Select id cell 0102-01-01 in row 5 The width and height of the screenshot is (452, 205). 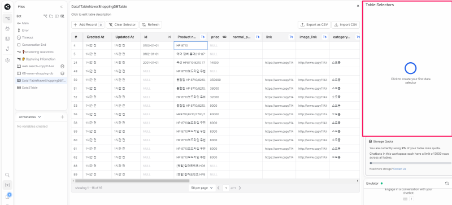coord(157,54)
